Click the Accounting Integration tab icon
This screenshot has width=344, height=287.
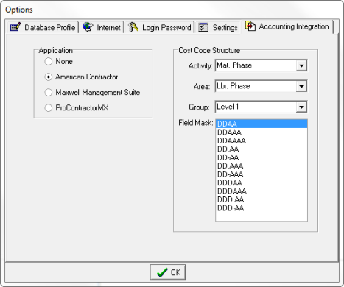click(250, 26)
